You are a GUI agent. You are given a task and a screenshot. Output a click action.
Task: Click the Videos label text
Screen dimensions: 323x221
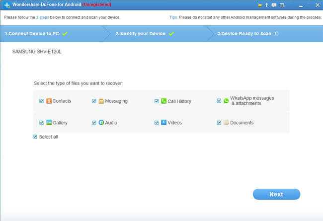175,123
